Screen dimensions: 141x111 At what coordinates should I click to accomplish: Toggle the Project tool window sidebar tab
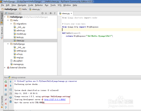(x=2, y=18)
